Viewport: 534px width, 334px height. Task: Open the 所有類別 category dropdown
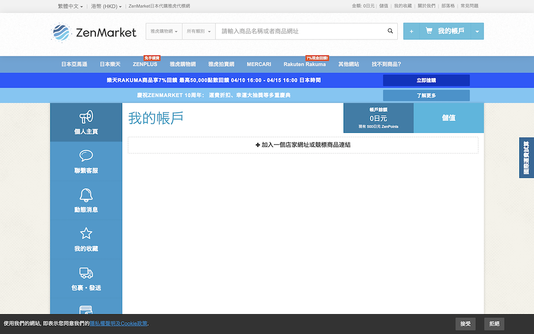[199, 31]
